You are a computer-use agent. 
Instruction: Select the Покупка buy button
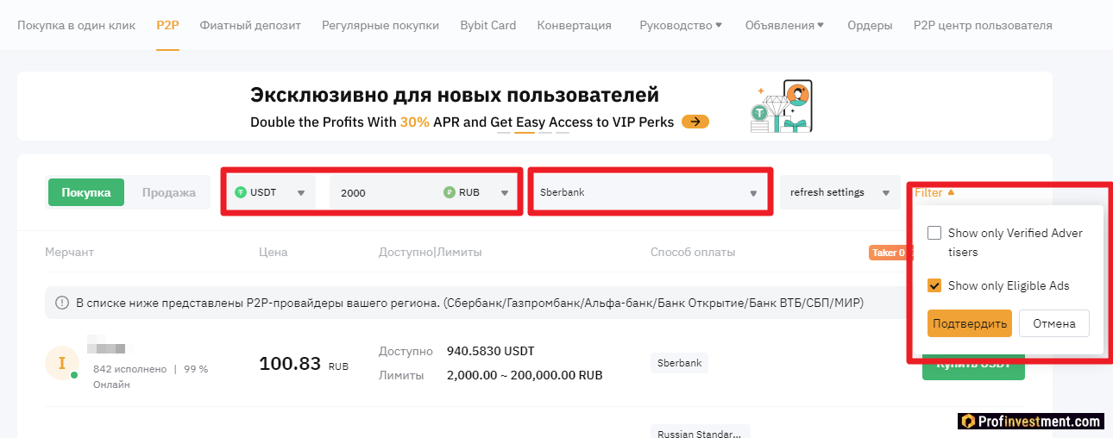click(x=86, y=192)
